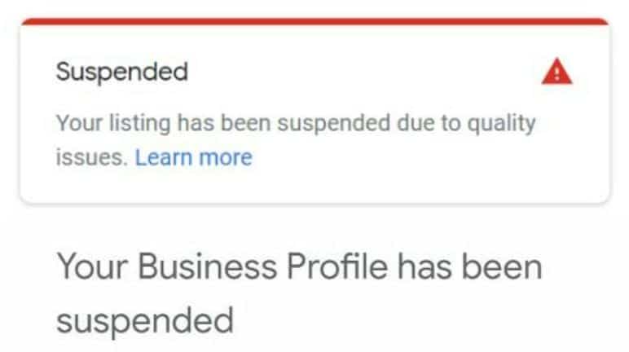Tap the exclamation mark inside the warning triangle
This screenshot has width=629, height=352.
click(556, 74)
